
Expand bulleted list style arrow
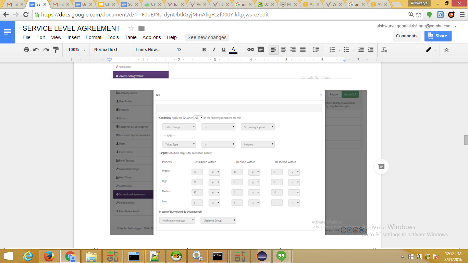pyautogui.click(x=353, y=50)
